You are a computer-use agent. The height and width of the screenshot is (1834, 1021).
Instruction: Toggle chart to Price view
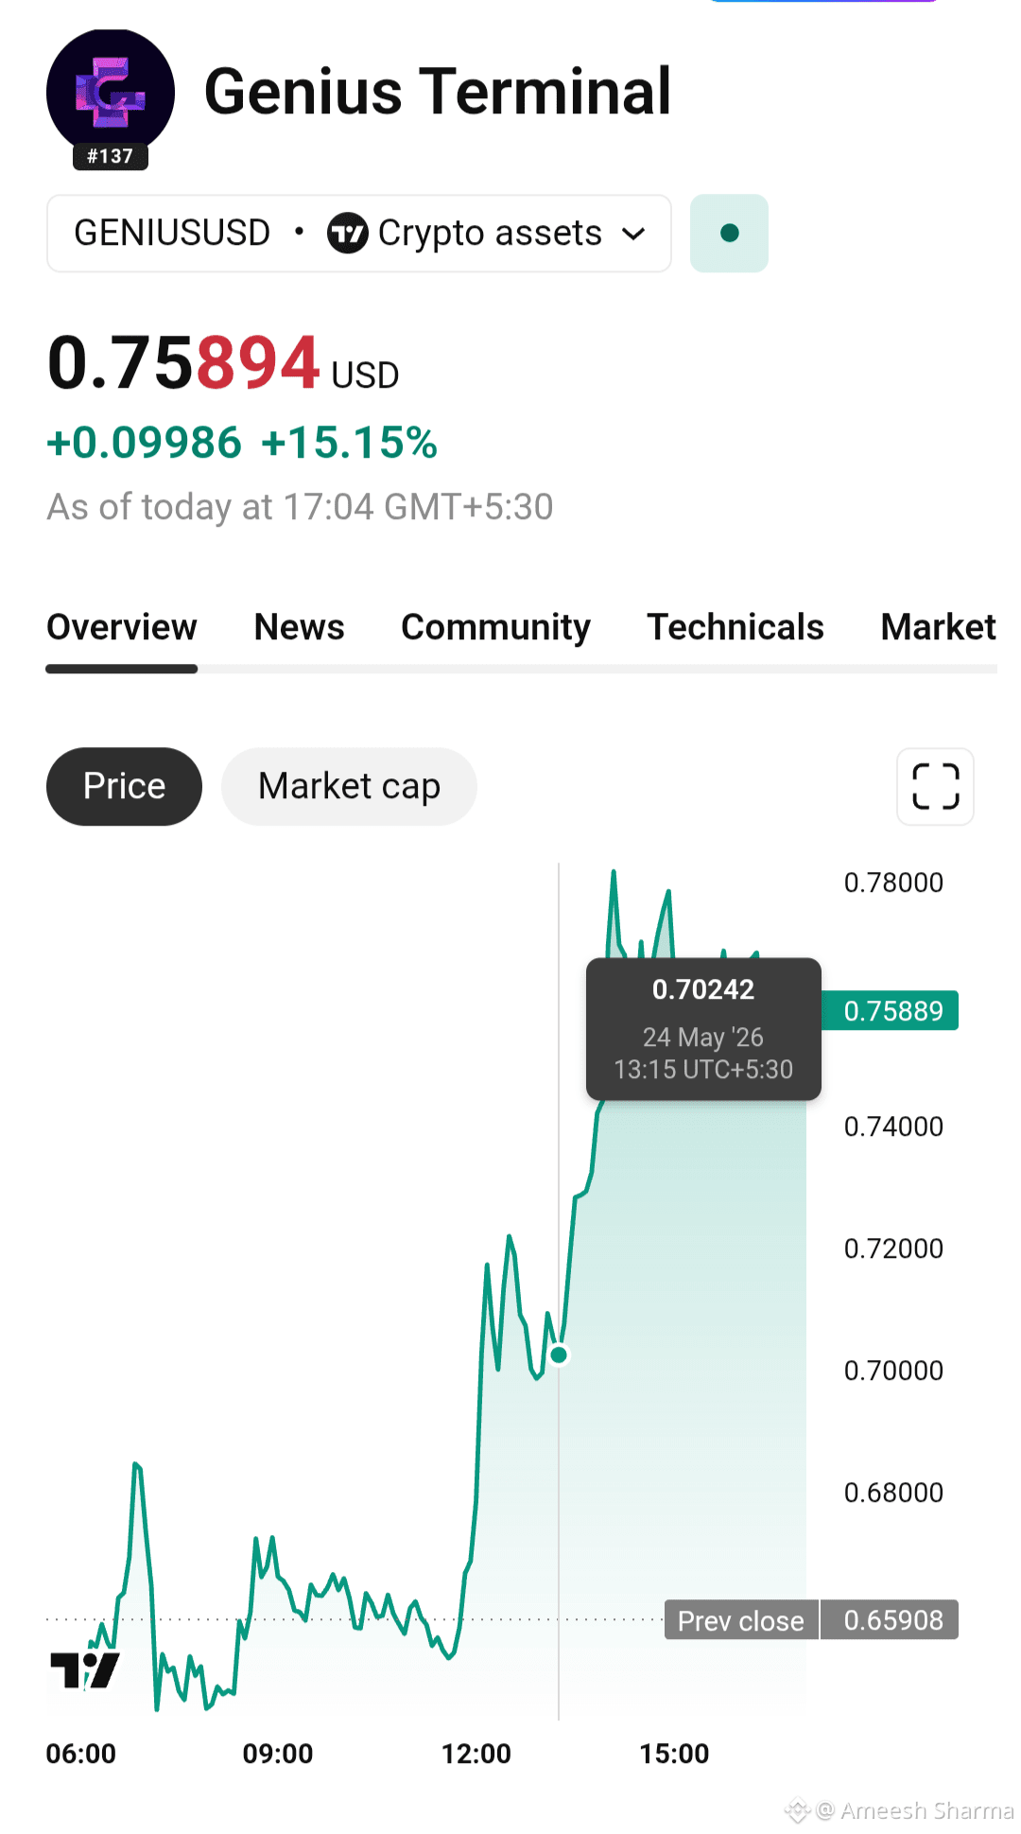[x=124, y=786]
